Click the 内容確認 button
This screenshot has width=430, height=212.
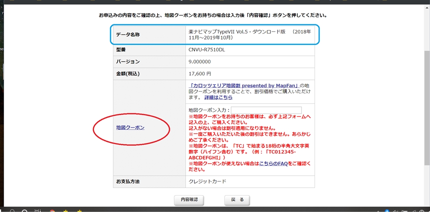pos(189,200)
